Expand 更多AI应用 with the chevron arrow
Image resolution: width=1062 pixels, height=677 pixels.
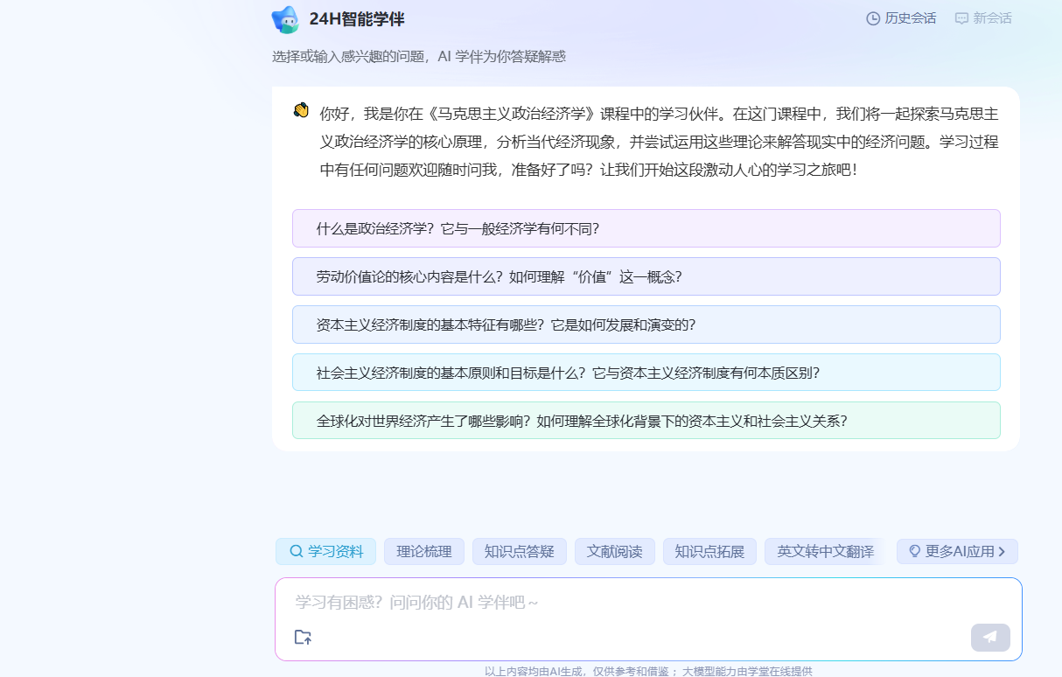point(1003,551)
